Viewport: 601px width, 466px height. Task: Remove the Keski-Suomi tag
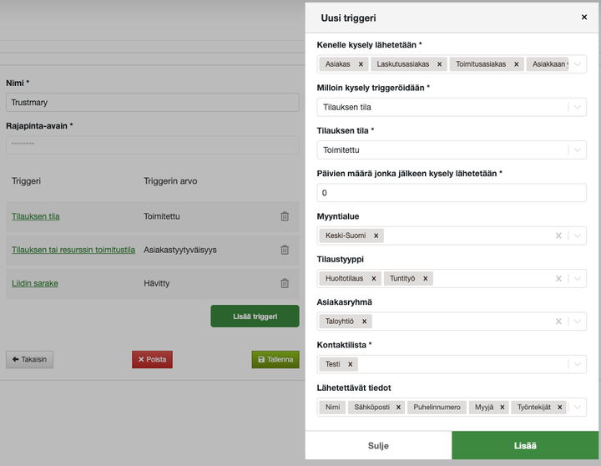point(376,236)
